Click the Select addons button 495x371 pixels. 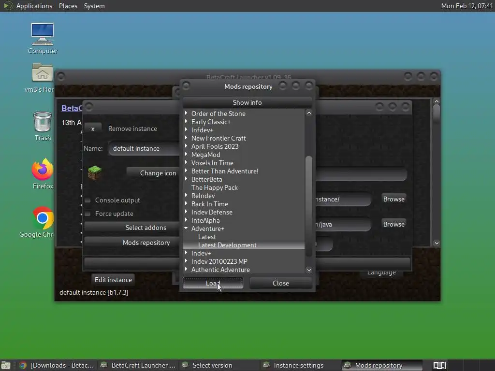pos(132,228)
